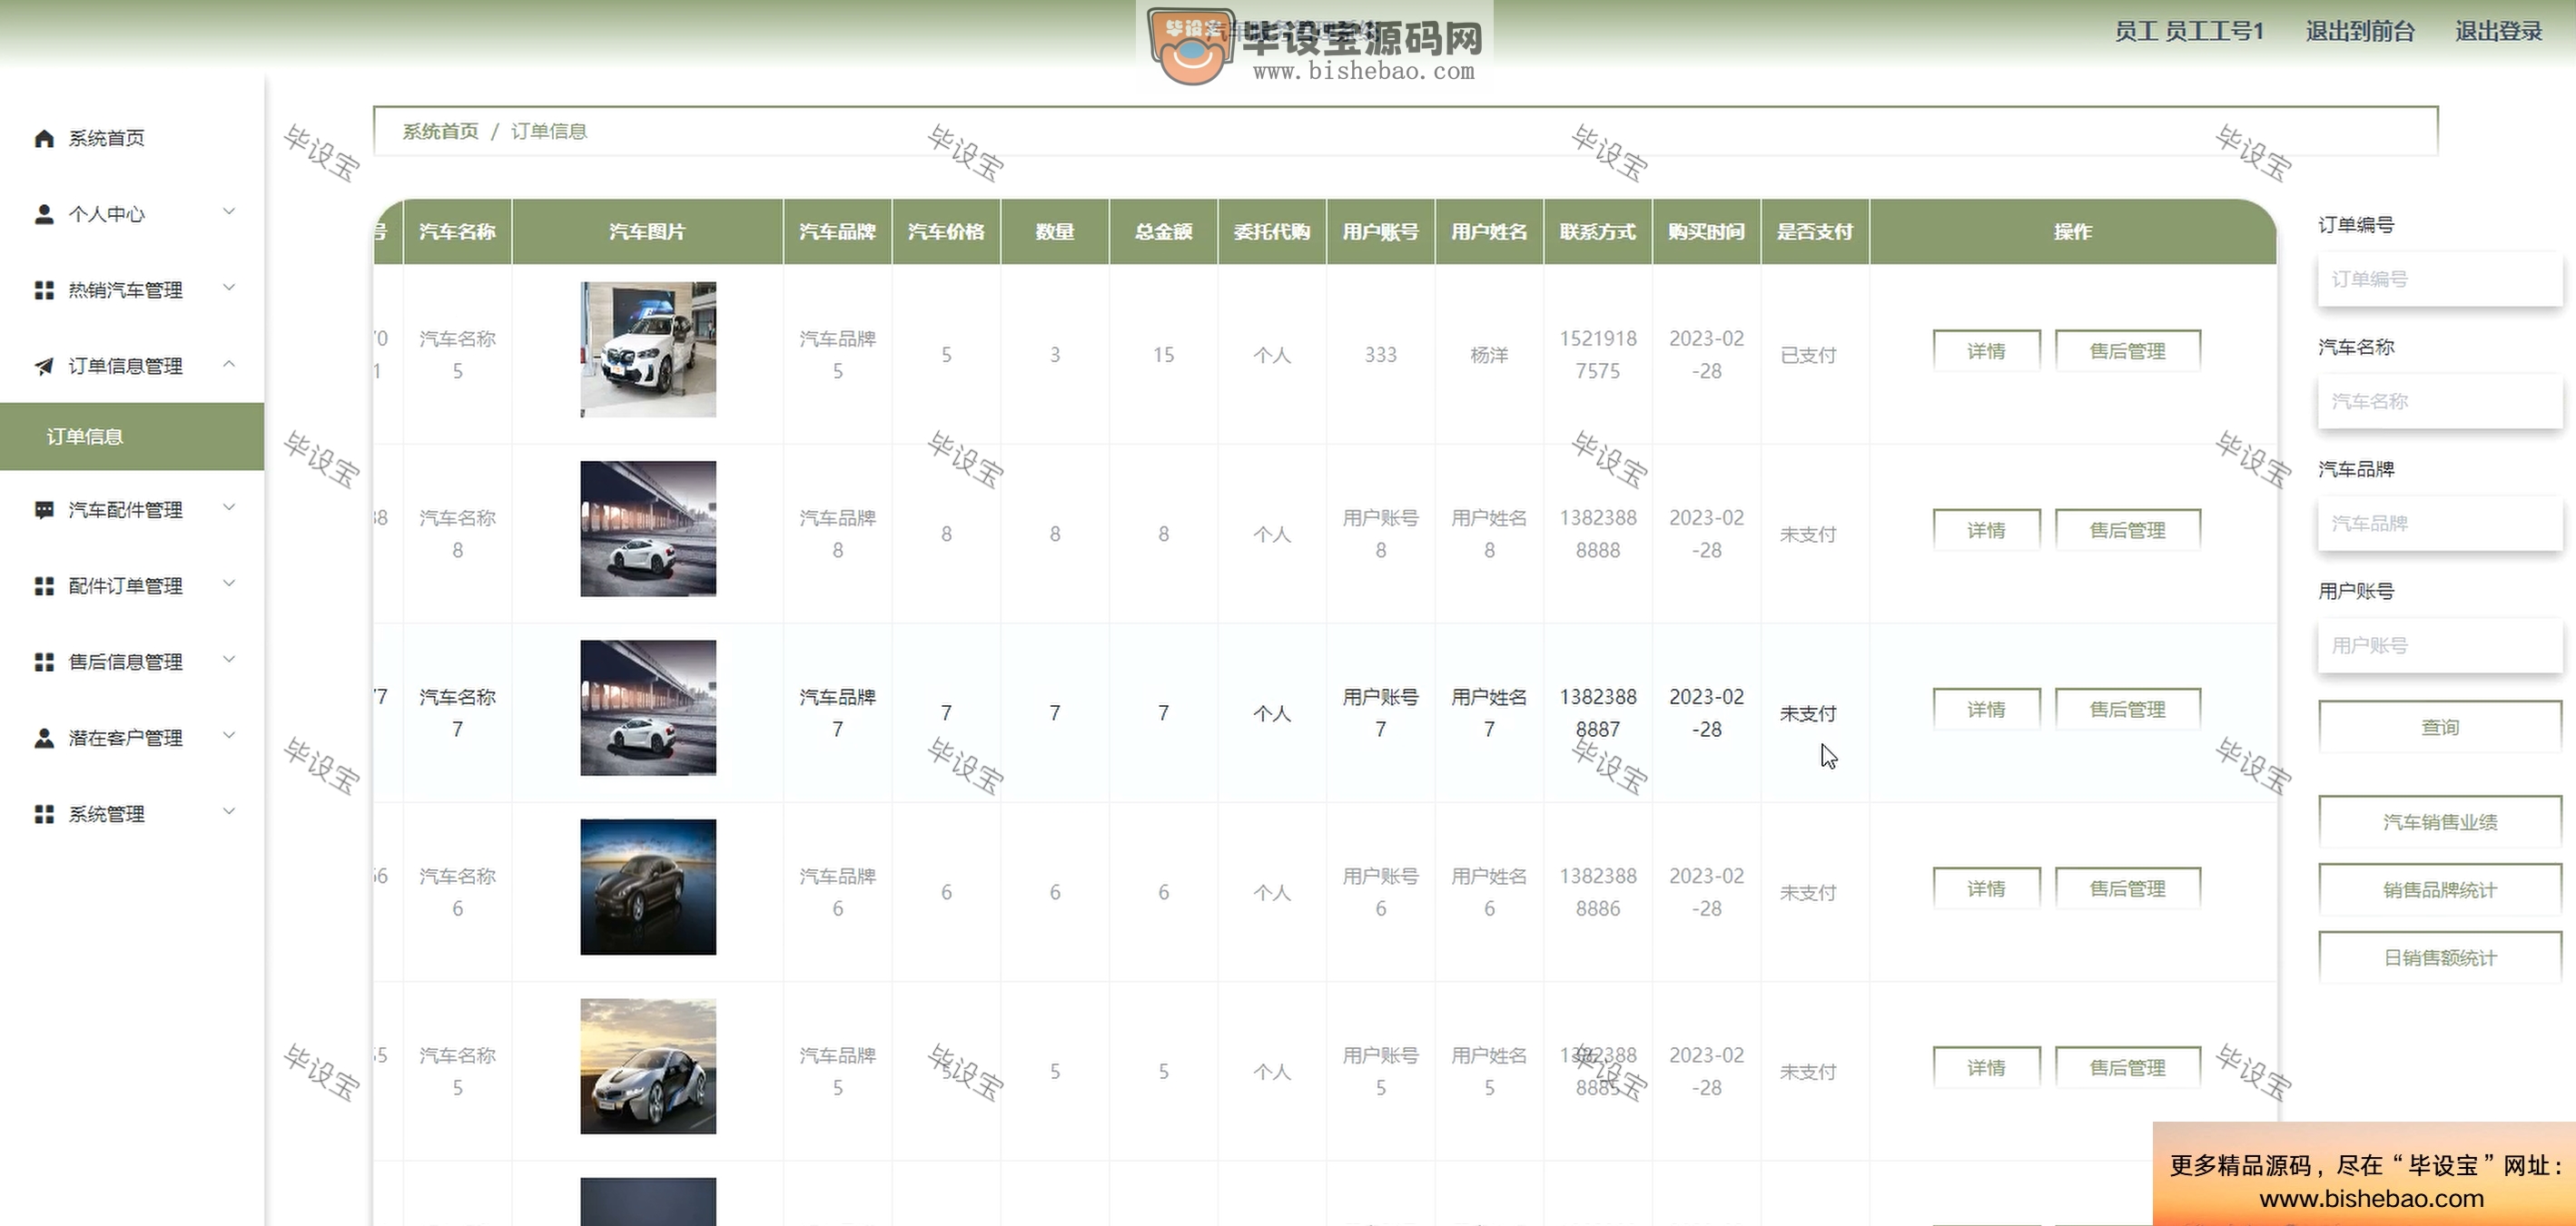Select the 订单信息 submenu item

(132, 436)
